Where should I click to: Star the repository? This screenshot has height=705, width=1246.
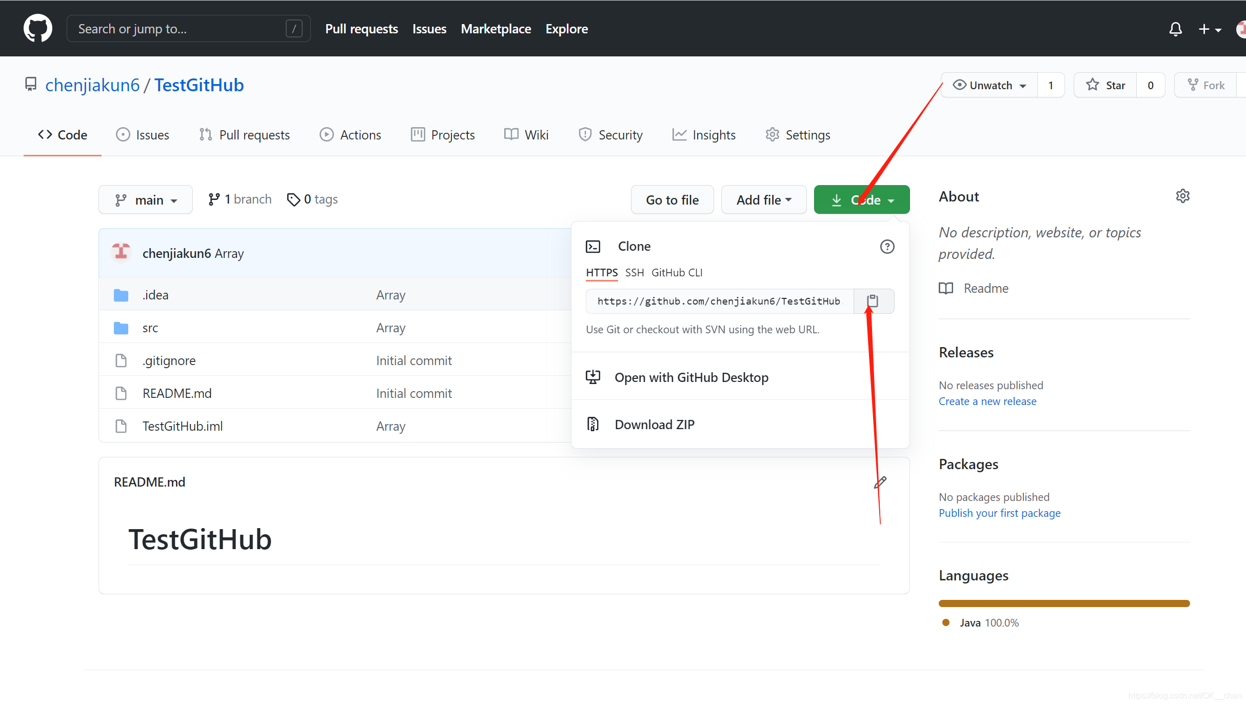coord(1105,85)
